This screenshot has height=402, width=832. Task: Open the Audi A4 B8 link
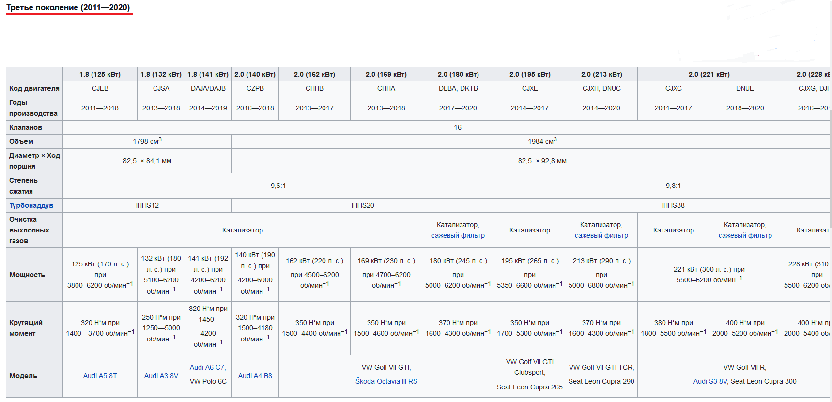(255, 376)
